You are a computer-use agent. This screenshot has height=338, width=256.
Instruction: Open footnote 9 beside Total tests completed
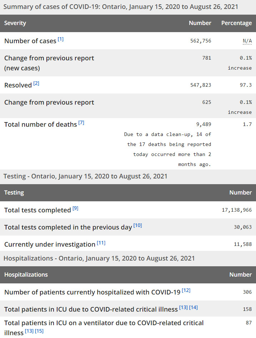[75, 208]
